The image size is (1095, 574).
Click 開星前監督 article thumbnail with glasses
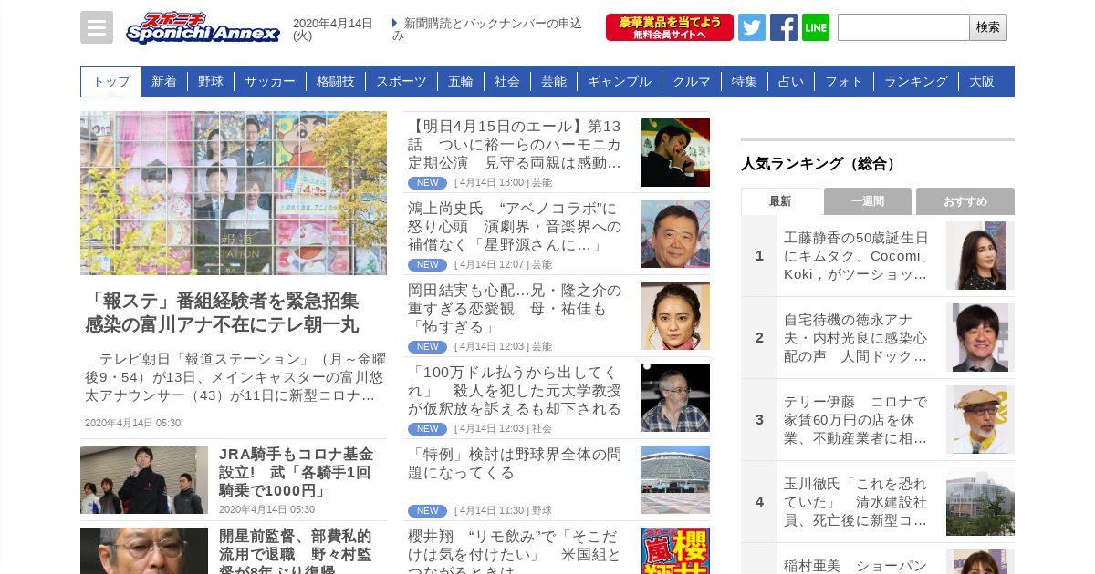coord(144,550)
